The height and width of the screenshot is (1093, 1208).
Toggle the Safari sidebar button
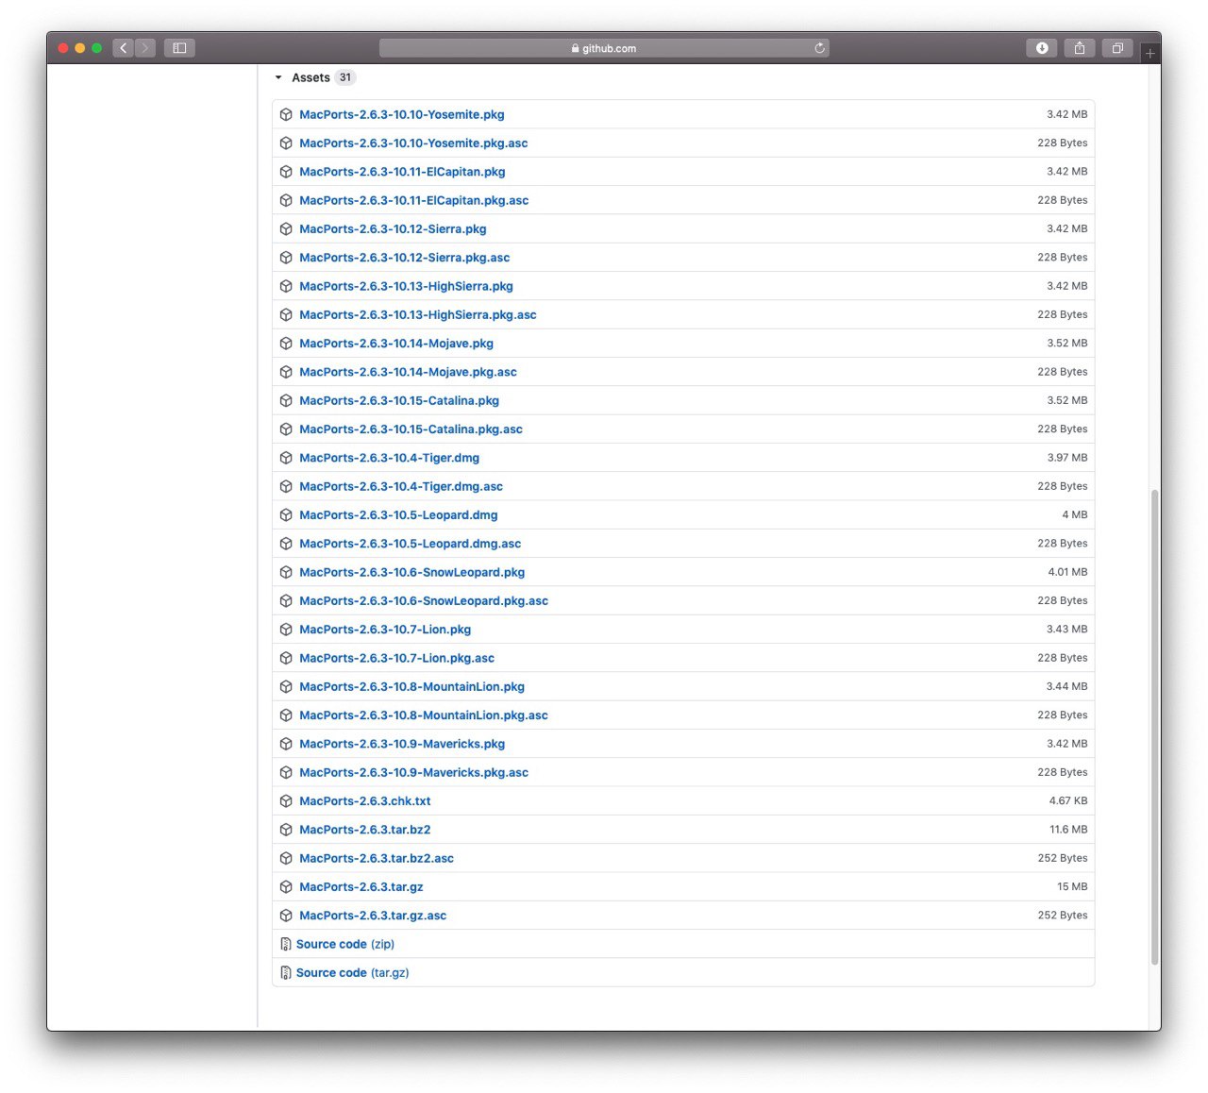(179, 48)
